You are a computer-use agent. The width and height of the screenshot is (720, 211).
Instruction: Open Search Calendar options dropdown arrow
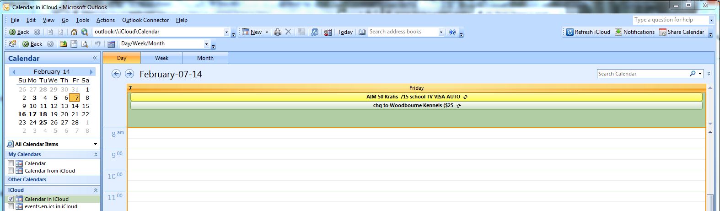coord(700,74)
